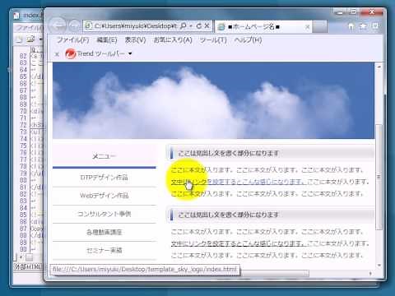
Task: Click the vertical scrollbar thumb of the page
Action: pos(379,177)
